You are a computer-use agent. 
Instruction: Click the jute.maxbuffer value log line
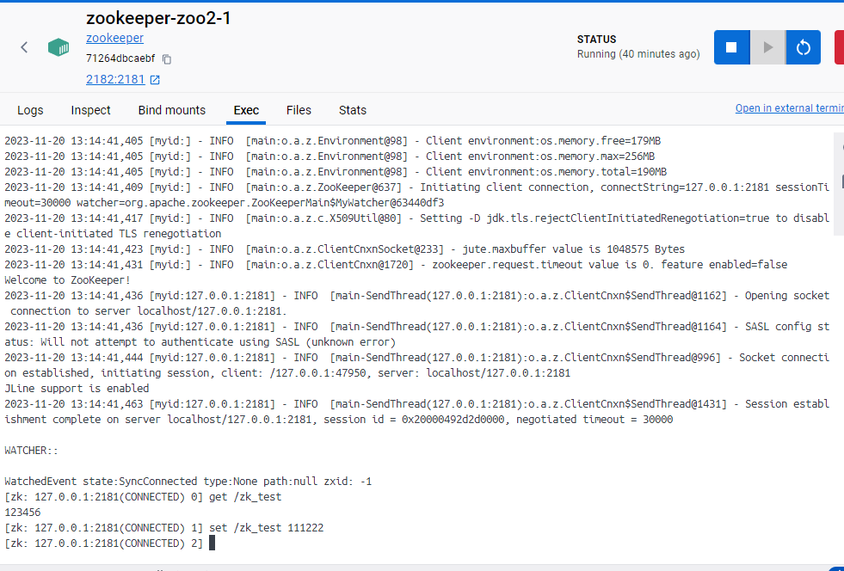[x=344, y=249]
